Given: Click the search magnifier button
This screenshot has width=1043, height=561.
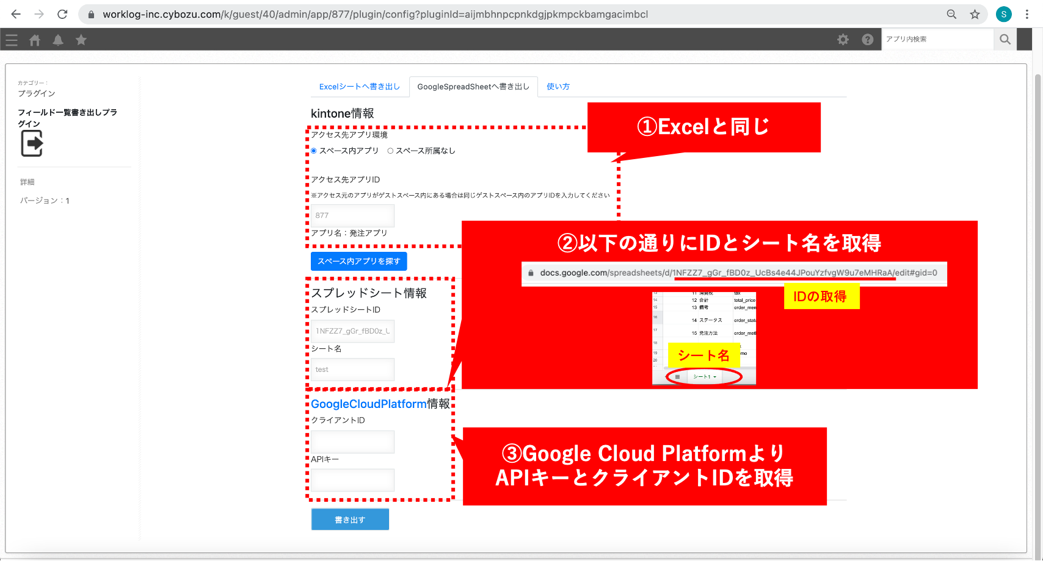Looking at the screenshot, I should click(1005, 40).
